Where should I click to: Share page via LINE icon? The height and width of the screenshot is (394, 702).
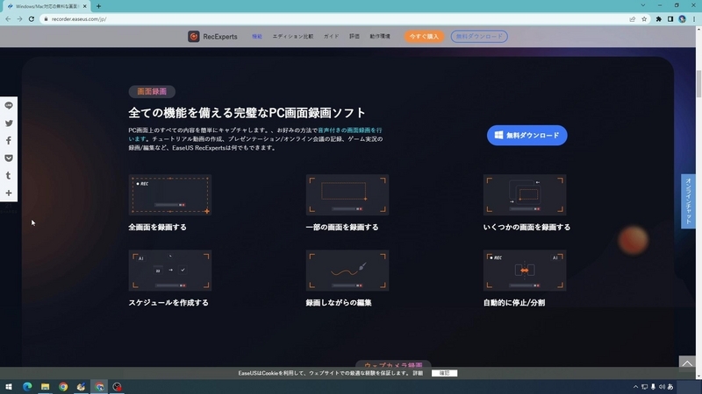[9, 106]
